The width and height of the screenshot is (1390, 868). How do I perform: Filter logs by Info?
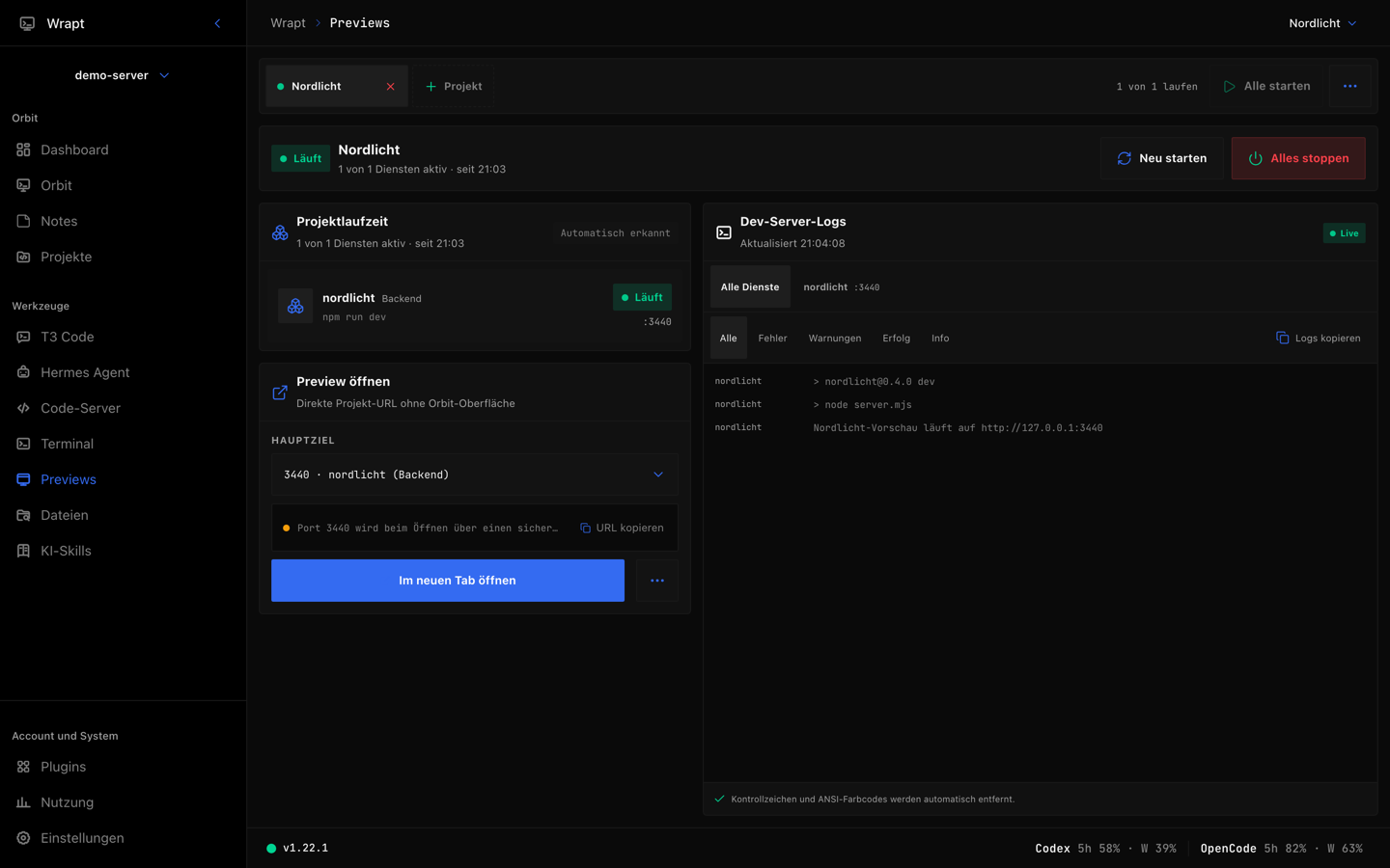940,338
